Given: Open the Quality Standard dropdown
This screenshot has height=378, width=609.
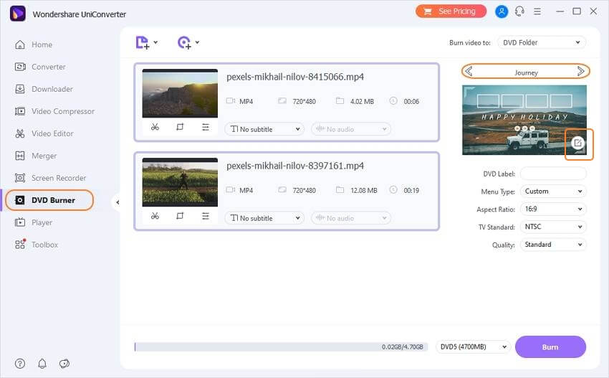Looking at the screenshot, I should [553, 245].
